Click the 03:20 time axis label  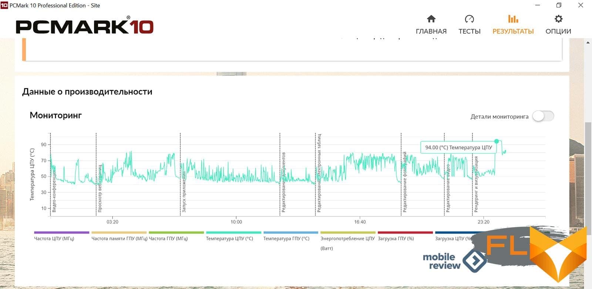112,222
